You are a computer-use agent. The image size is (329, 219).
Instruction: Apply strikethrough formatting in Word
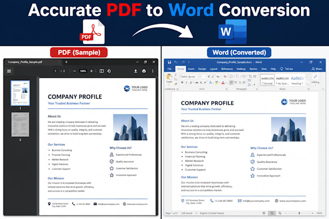pos(197,83)
